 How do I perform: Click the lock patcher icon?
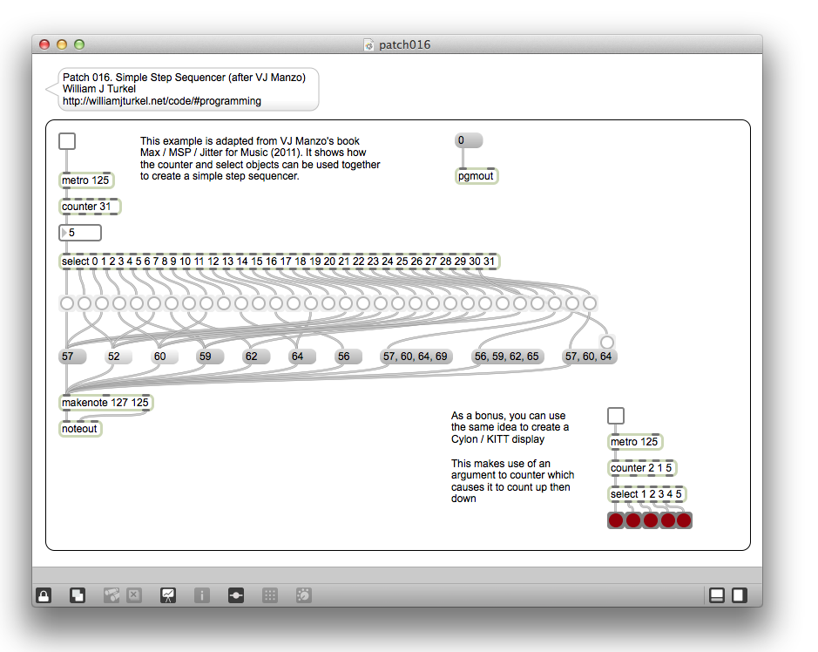(x=43, y=595)
